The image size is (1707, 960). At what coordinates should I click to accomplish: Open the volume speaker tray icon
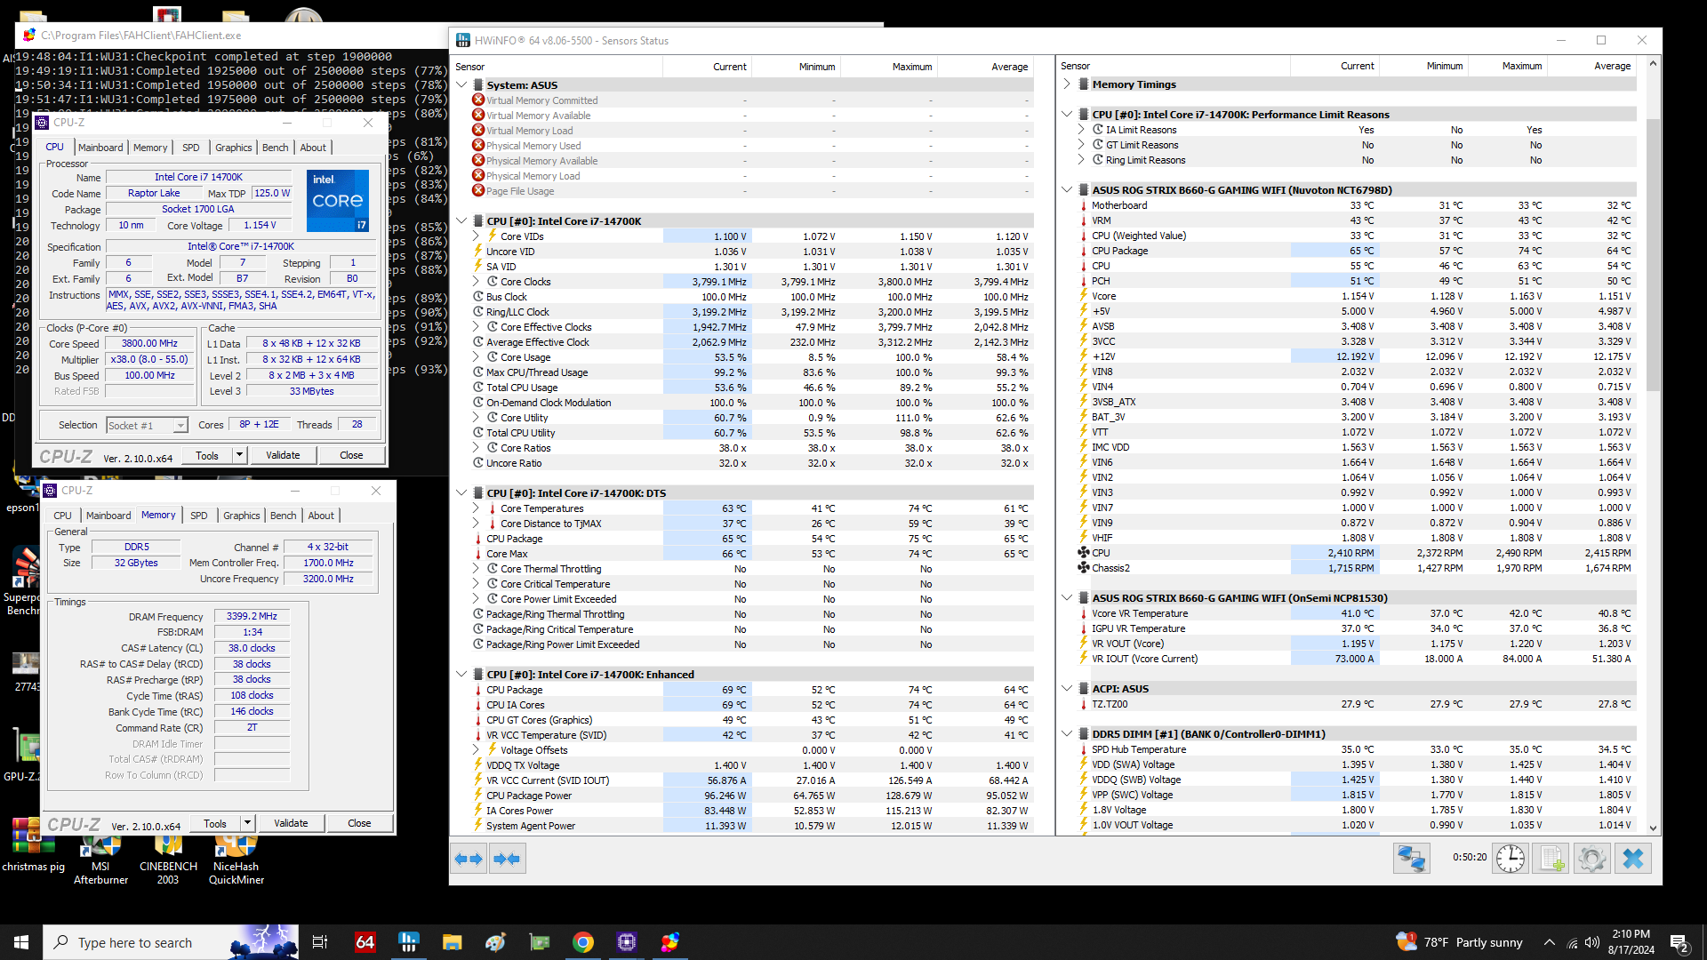click(x=1592, y=942)
